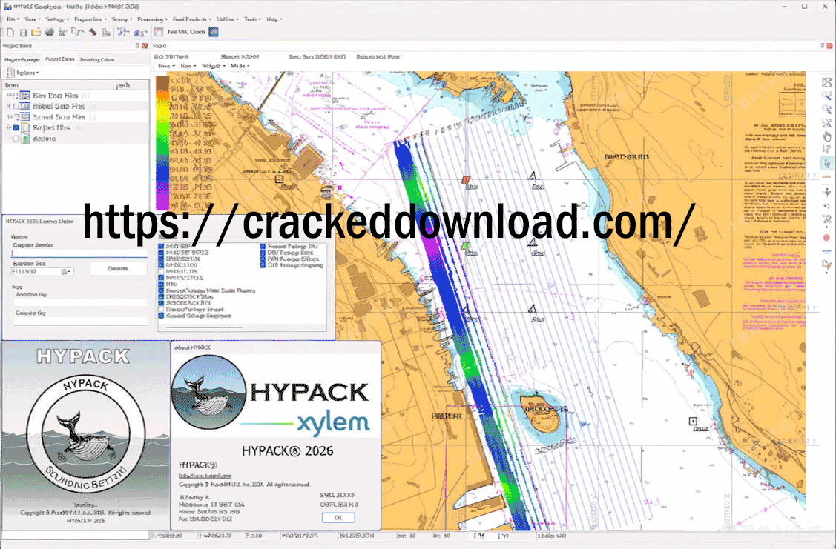Click the open folder toolbar icon

[x=36, y=33]
